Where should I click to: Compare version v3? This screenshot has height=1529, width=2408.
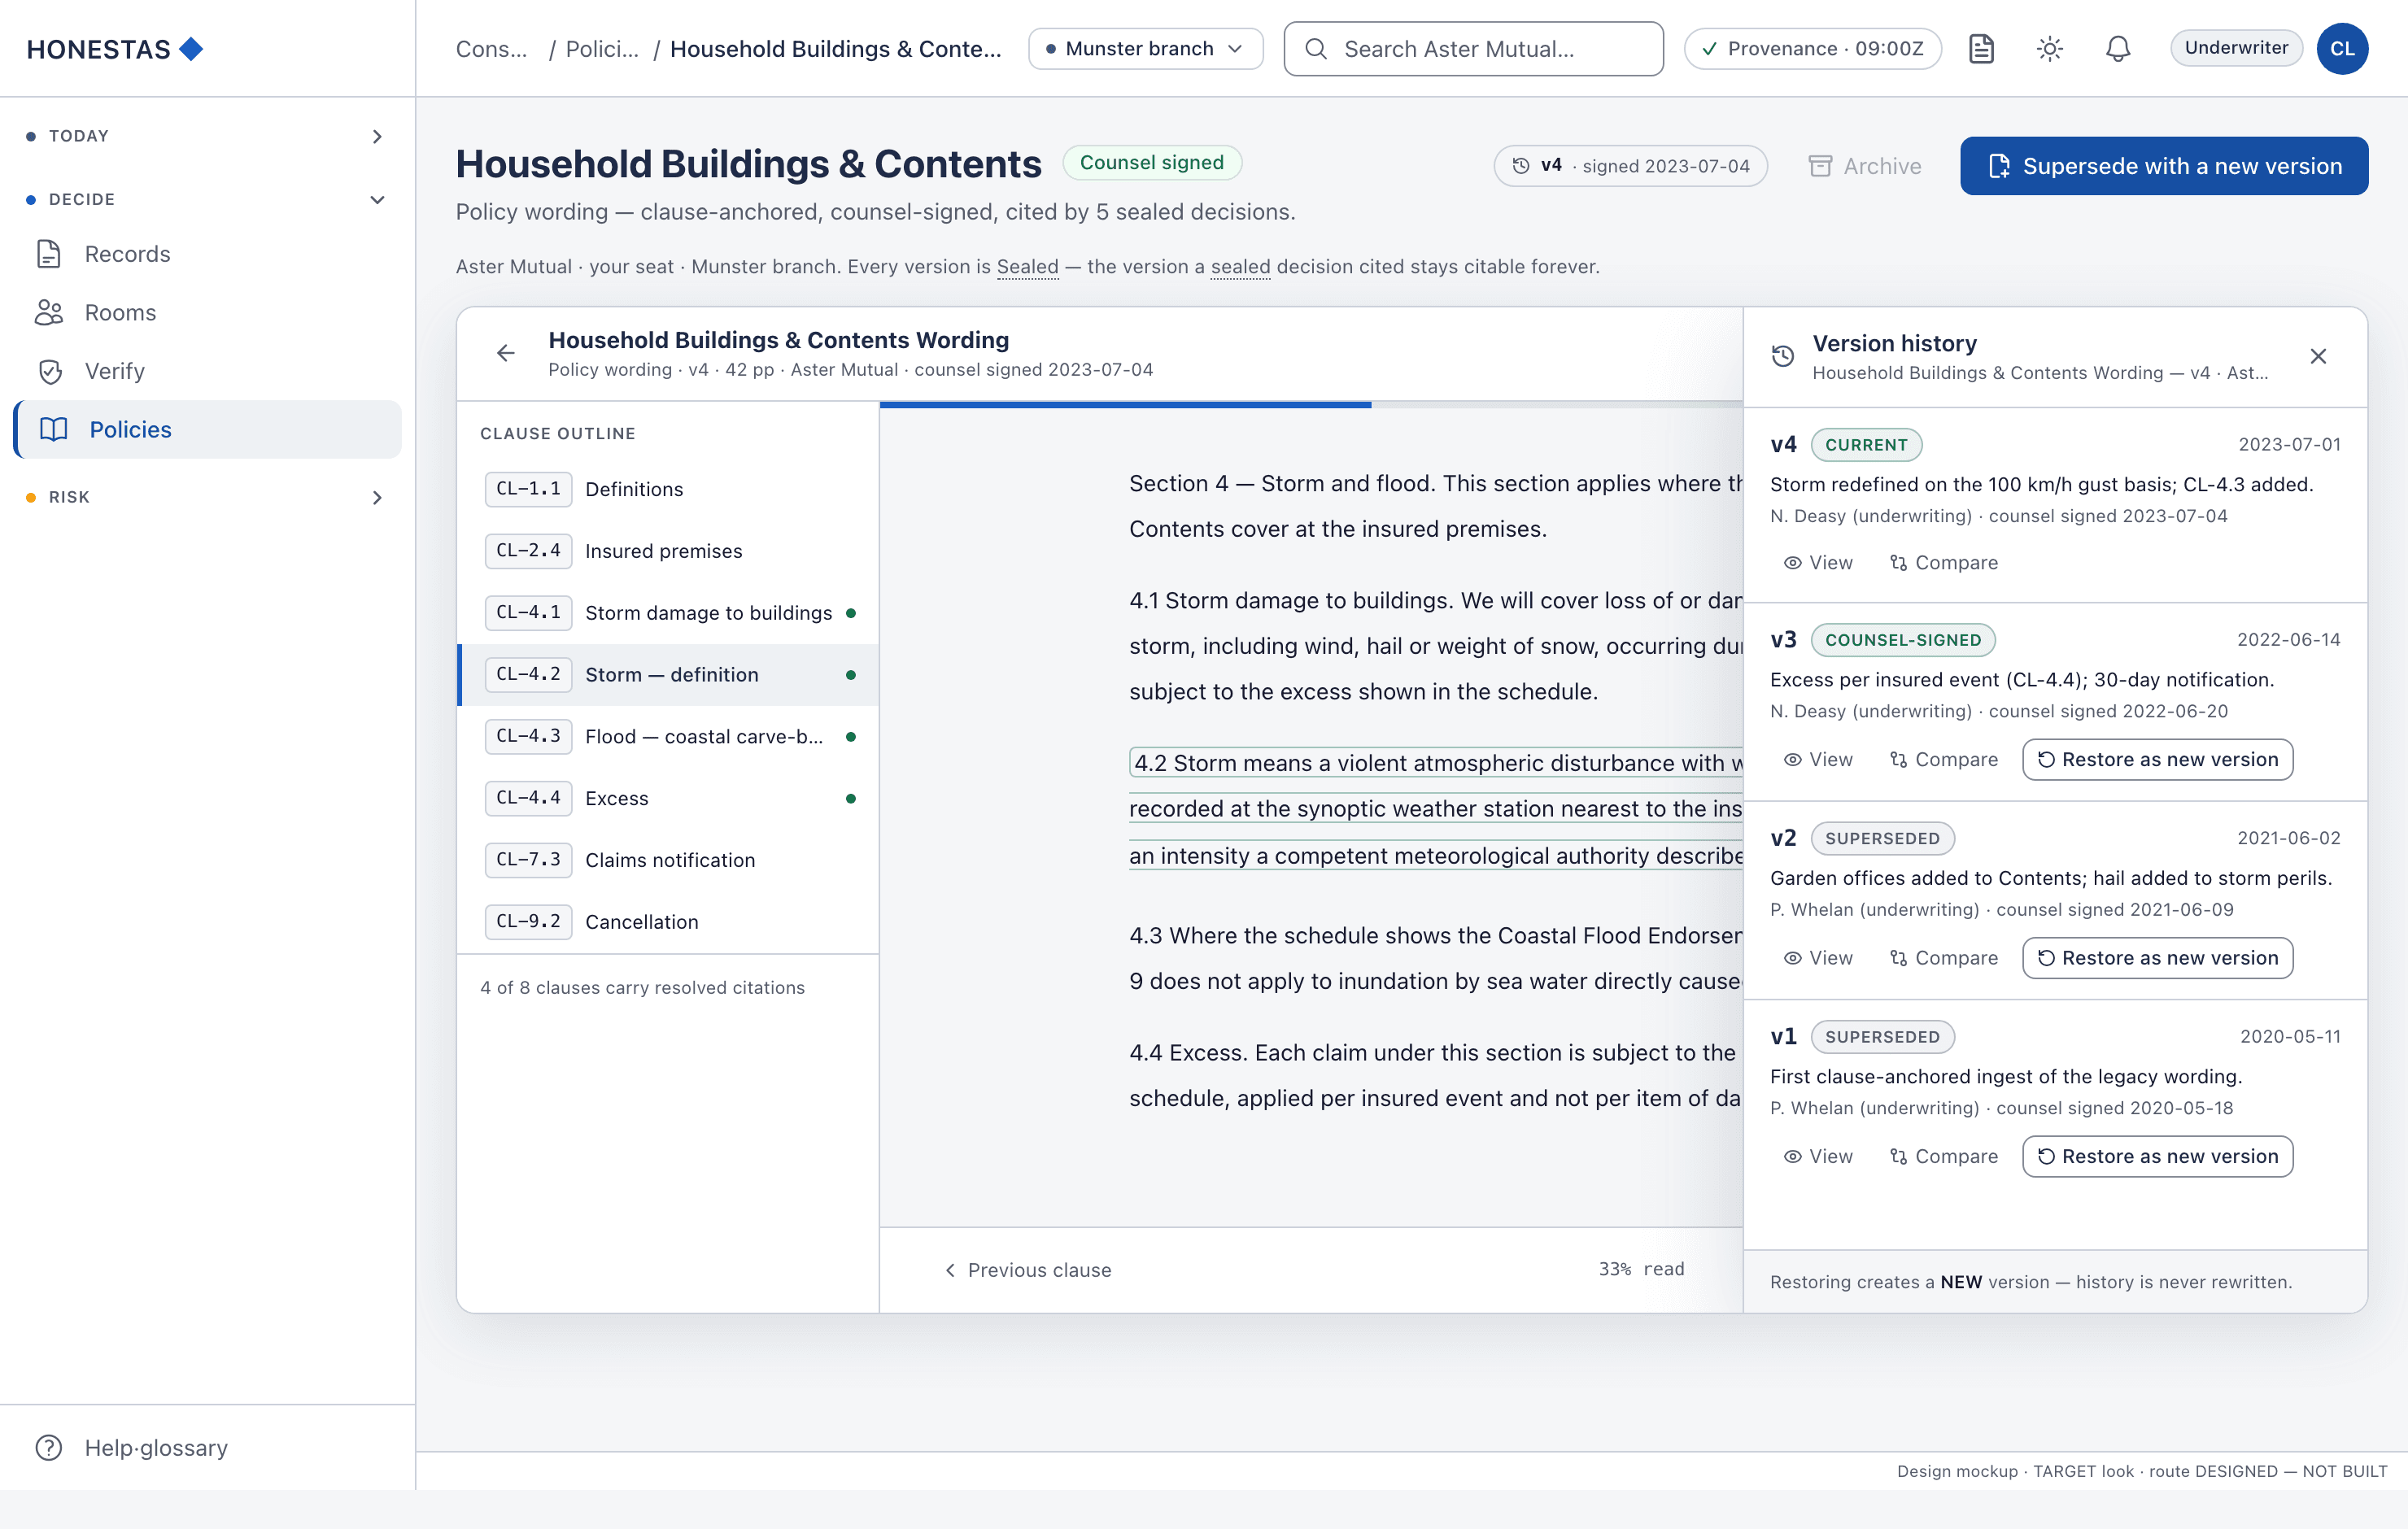(x=1943, y=760)
